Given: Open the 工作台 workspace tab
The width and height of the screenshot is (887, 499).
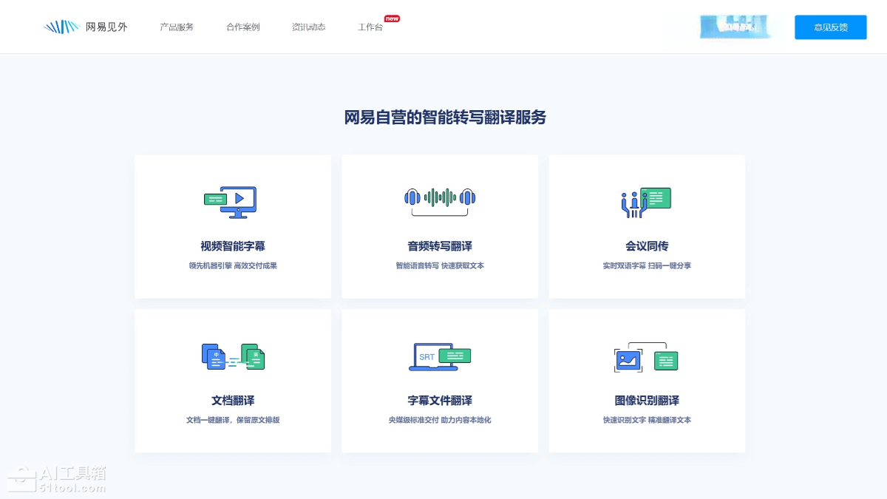Looking at the screenshot, I should click(x=370, y=27).
